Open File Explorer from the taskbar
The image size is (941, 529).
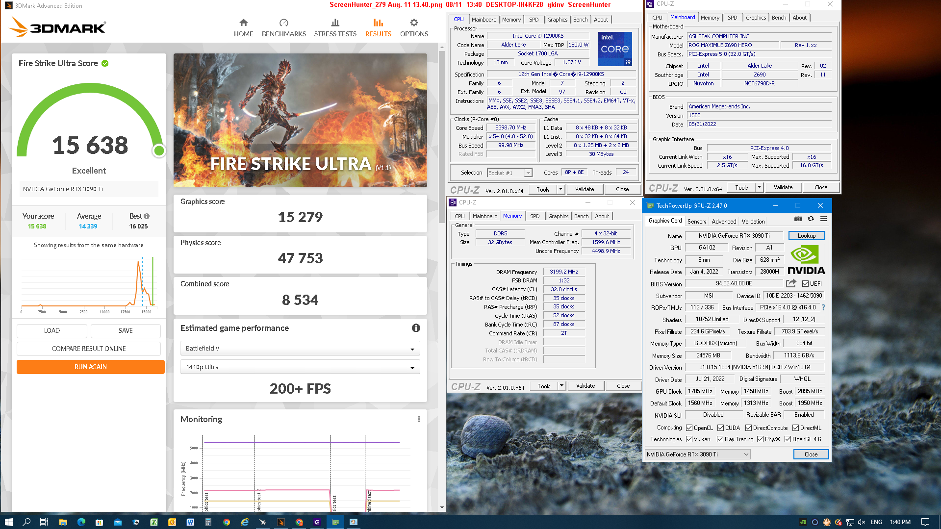[x=63, y=522]
